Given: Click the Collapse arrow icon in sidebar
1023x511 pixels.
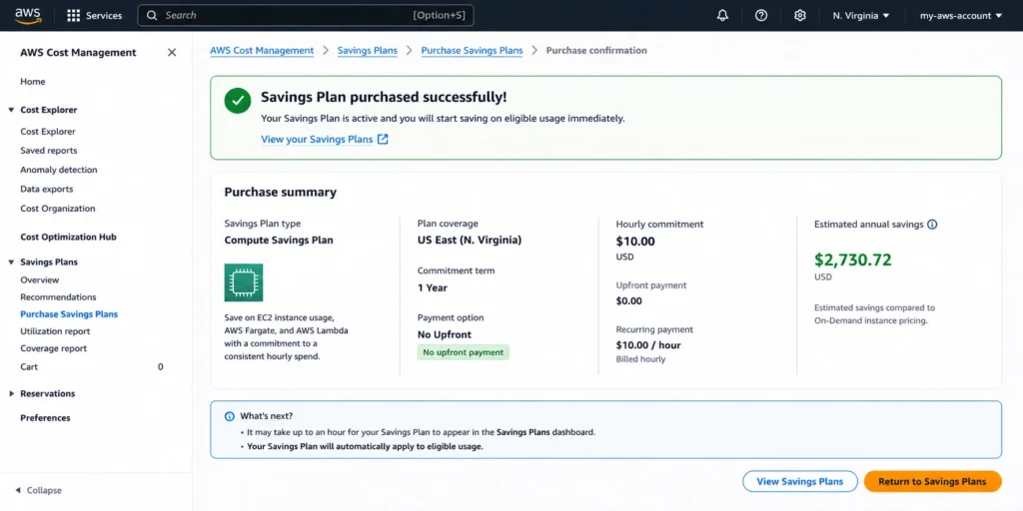Looking at the screenshot, I should coord(18,490).
